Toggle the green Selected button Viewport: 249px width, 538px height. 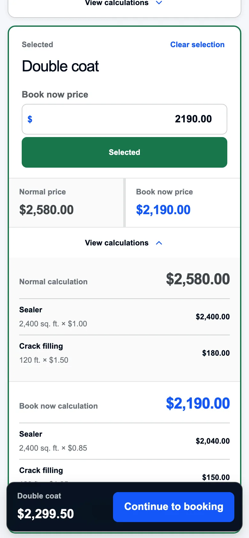124,152
